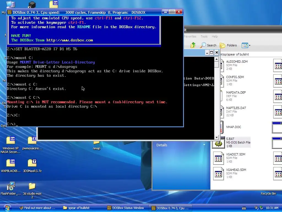Viewport: 282px width, 212px height.
Task: Select the NMAP.DOC file
Action: click(x=234, y=127)
